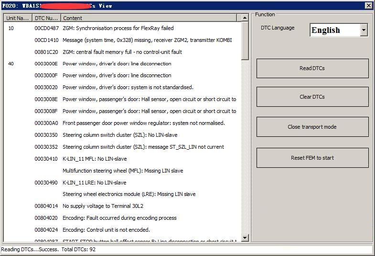Viewport: 375px width, 256px height.
Task: Click the scroll up arrow of DTC list
Action: pyautogui.click(x=245, y=18)
